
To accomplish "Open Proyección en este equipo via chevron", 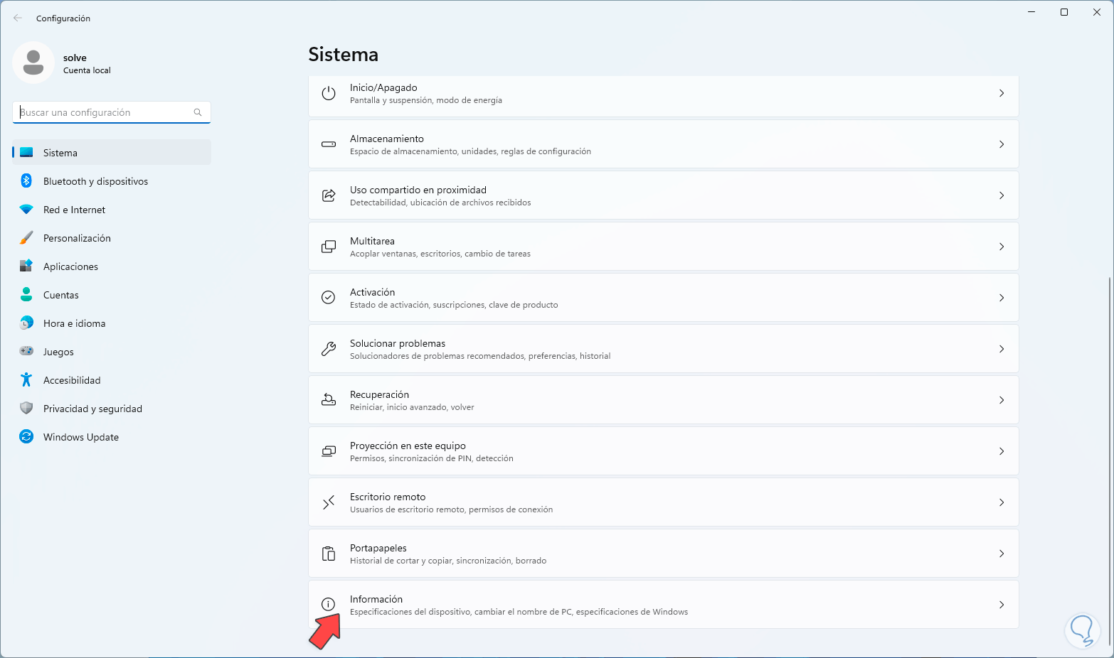I will [x=1002, y=451].
